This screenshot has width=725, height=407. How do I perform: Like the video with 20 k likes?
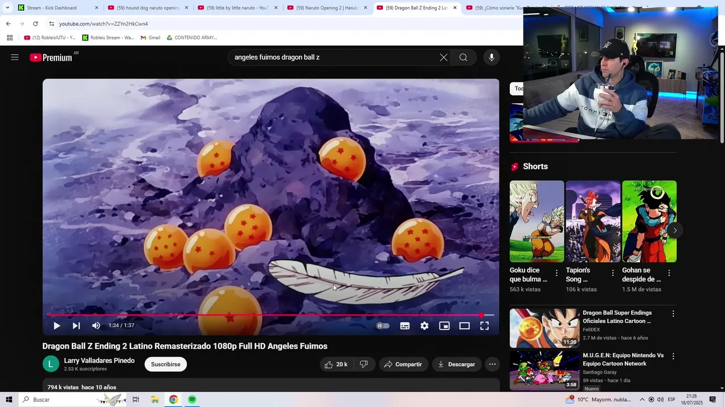pyautogui.click(x=336, y=365)
